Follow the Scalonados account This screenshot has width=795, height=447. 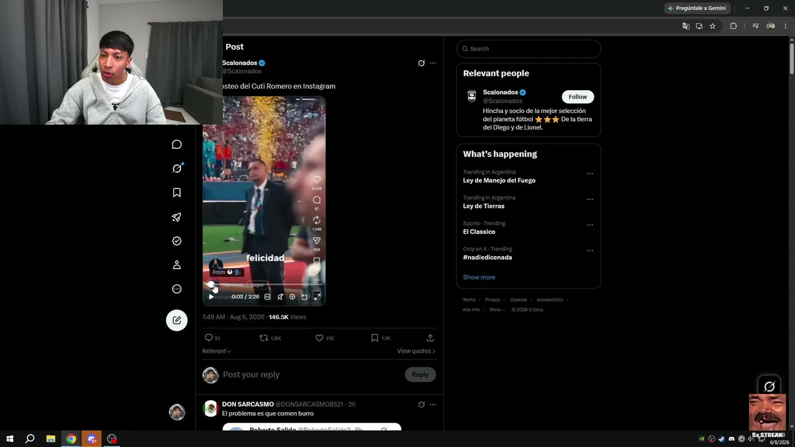578,97
